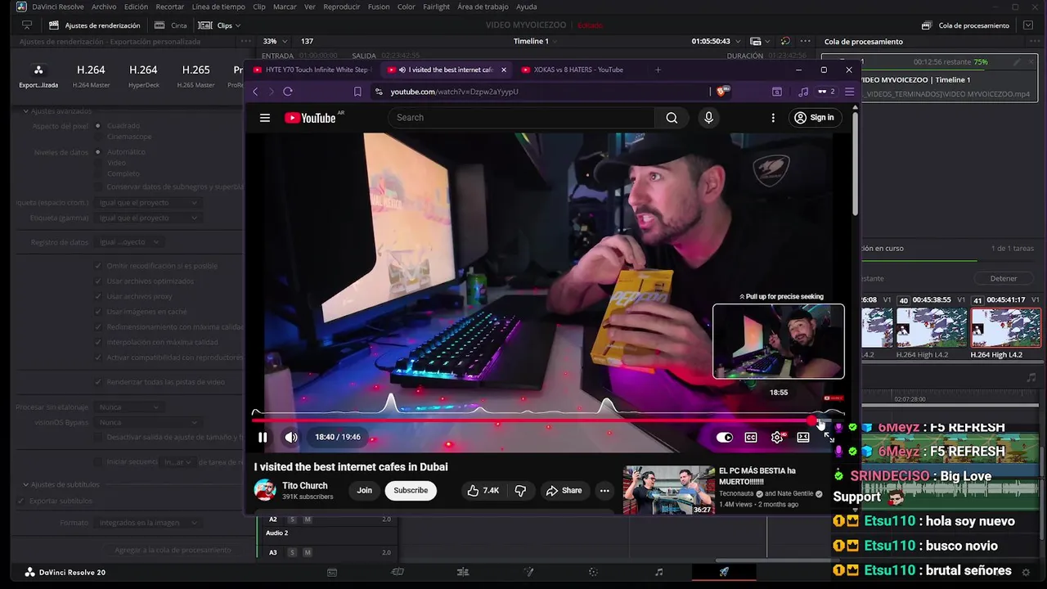
Task: Bookmark this page in the browser
Action: [357, 92]
